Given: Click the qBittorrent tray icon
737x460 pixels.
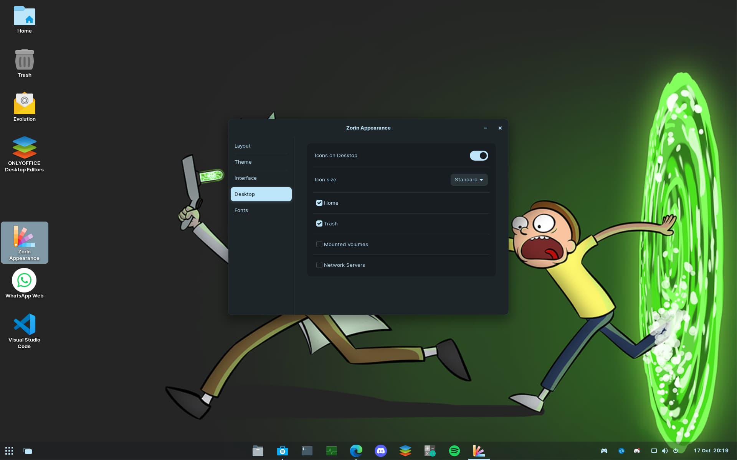Looking at the screenshot, I should tap(621, 451).
